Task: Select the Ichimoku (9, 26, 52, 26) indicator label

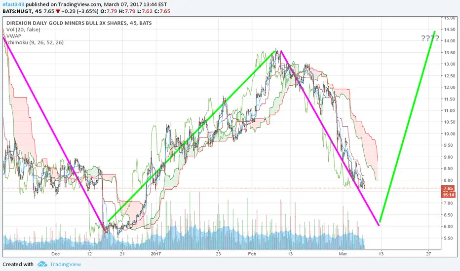Action: tap(35, 42)
